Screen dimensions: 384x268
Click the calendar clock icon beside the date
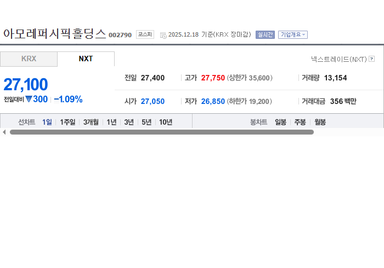163,36
